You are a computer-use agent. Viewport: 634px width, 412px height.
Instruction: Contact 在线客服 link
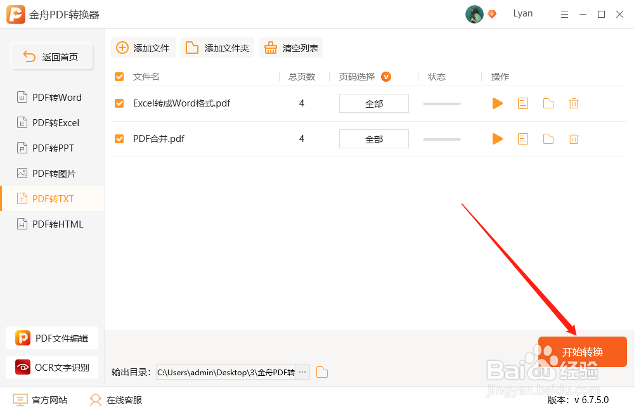pyautogui.click(x=116, y=400)
